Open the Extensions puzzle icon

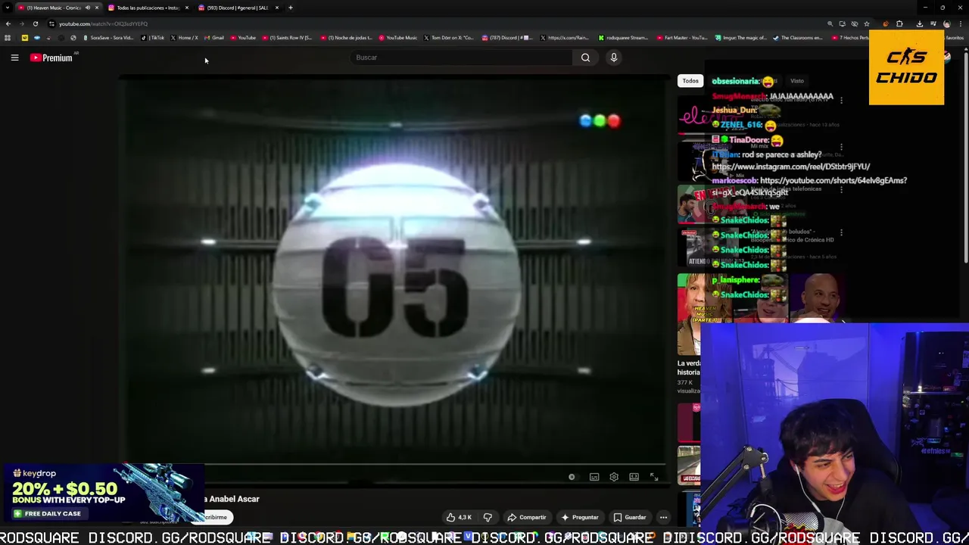point(899,23)
